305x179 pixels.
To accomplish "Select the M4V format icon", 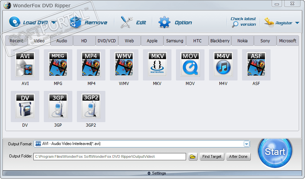I will 223,65.
